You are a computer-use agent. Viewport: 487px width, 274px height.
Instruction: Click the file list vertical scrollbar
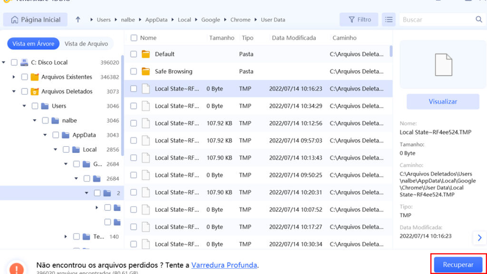[x=391, y=51]
